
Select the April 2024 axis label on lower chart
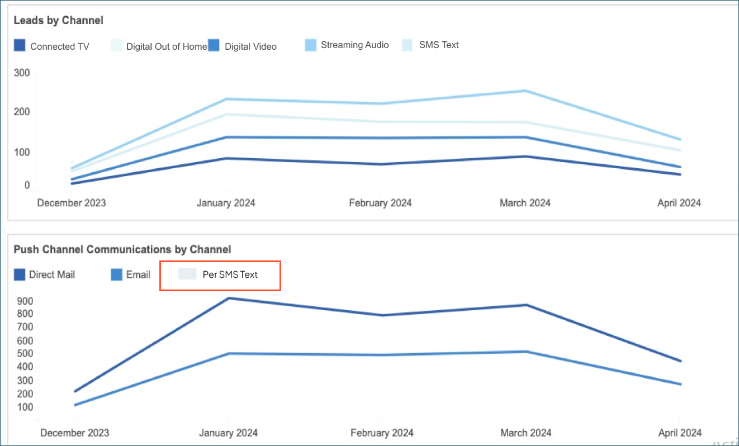(679, 433)
